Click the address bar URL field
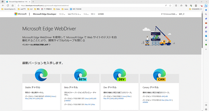Image resolution: width=209 pixels, height=111 pixels. (x=92, y=5)
